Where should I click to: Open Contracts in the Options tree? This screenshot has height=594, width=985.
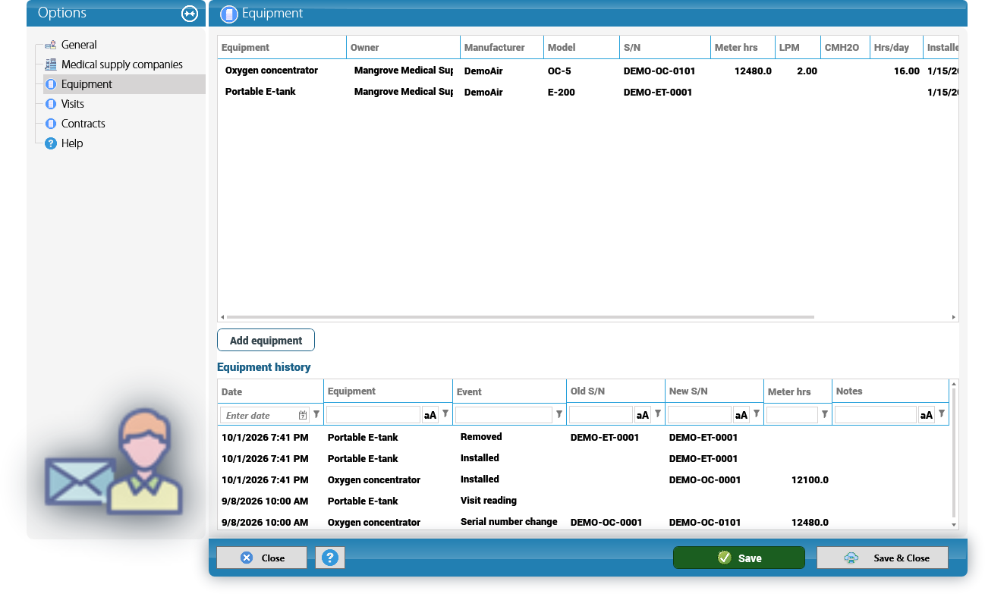coord(83,124)
